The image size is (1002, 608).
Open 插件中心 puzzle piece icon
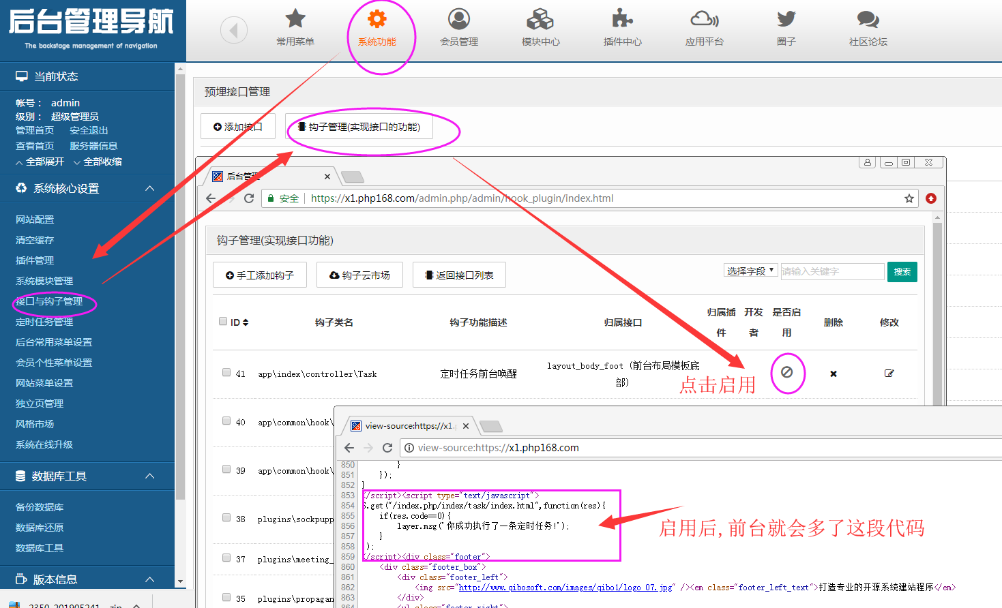(x=622, y=19)
